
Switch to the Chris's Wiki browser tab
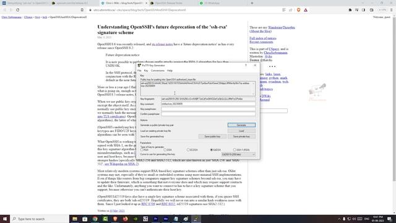click(x=124, y=3)
